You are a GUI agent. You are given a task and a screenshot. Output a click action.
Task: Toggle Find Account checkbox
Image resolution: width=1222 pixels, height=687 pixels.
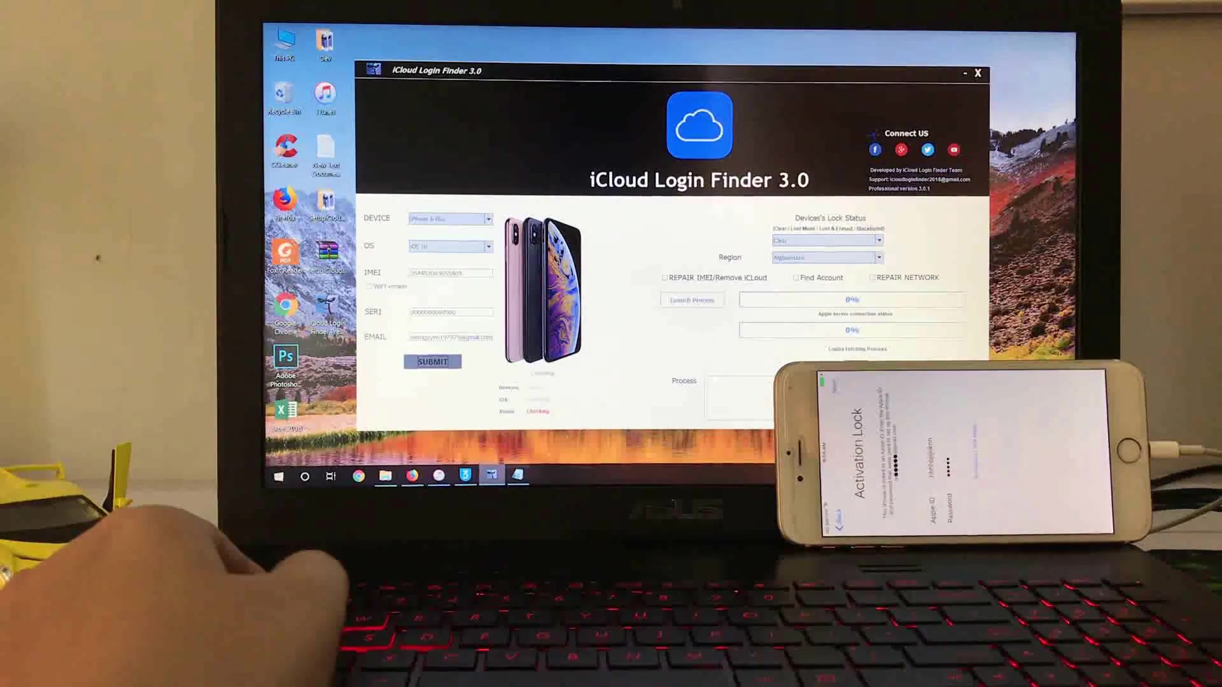[x=796, y=277]
